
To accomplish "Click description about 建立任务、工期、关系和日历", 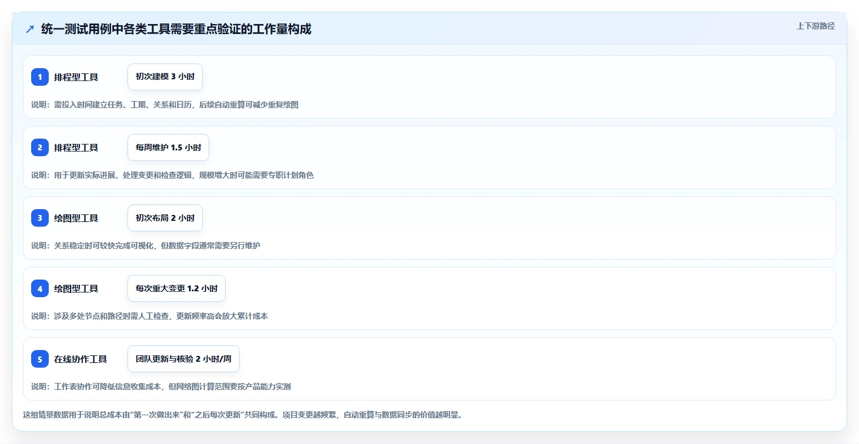I will (165, 105).
